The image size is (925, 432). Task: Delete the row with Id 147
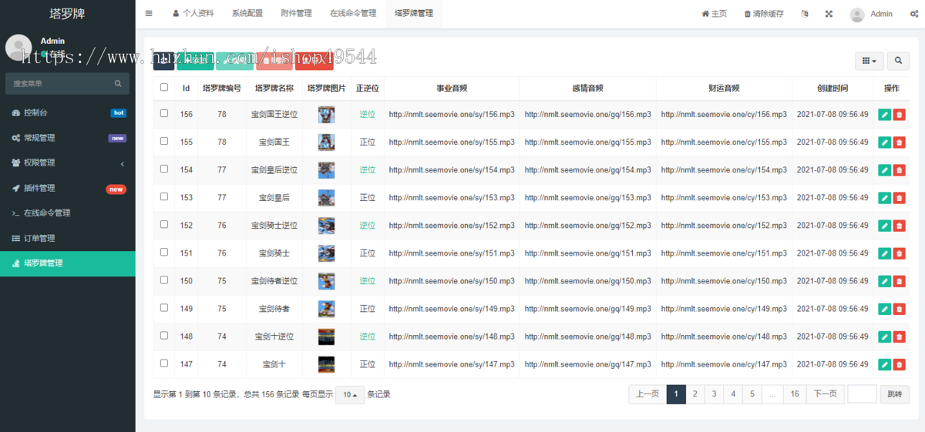coord(899,364)
